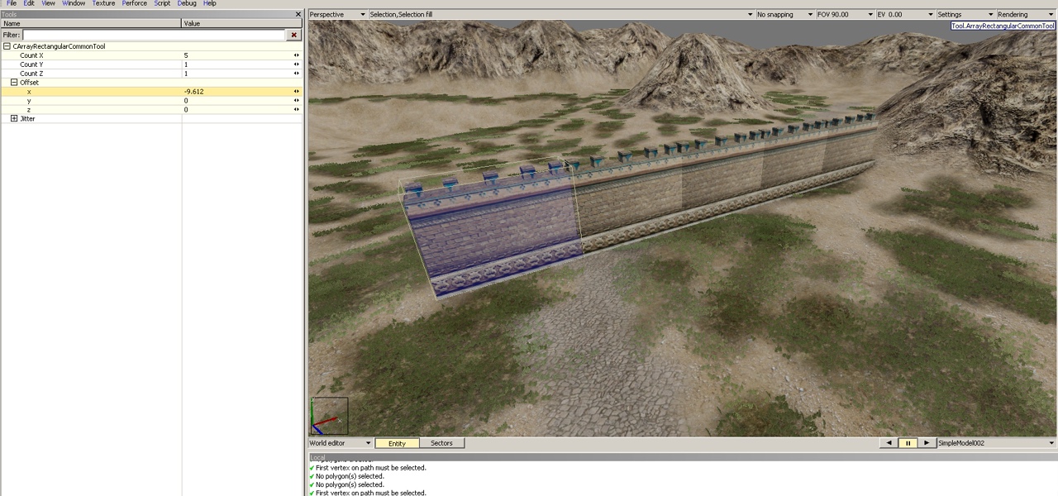Click the Count Y row label
Viewport: 1058px width, 496px height.
click(x=31, y=64)
